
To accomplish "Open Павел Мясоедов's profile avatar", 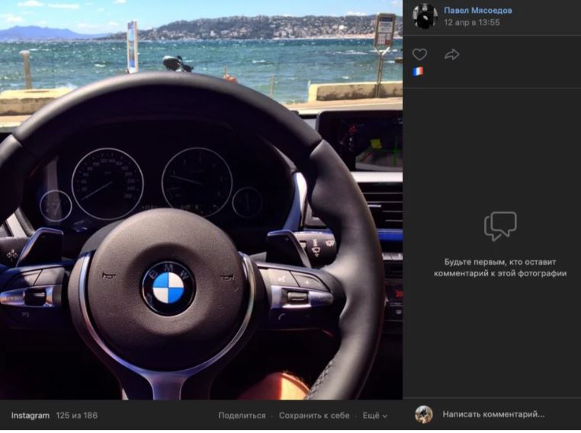I will (425, 16).
